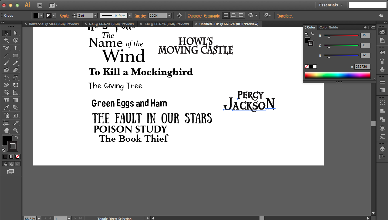Change the screen mode button
Image resolution: width=388 pixels, height=220 pixels.
[11, 172]
